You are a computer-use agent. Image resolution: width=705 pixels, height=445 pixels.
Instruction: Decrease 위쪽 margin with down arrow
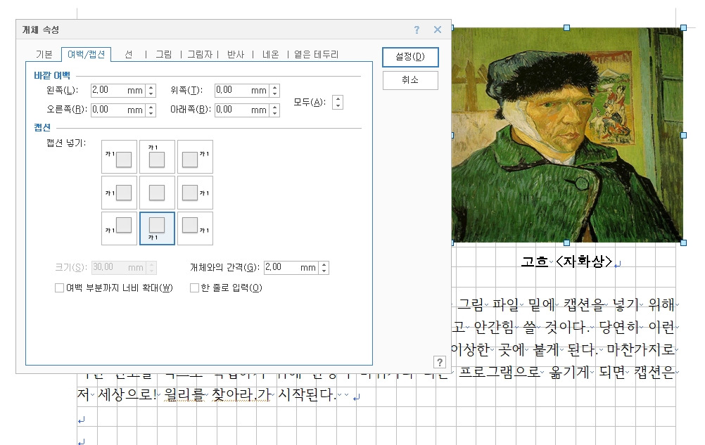tap(275, 93)
